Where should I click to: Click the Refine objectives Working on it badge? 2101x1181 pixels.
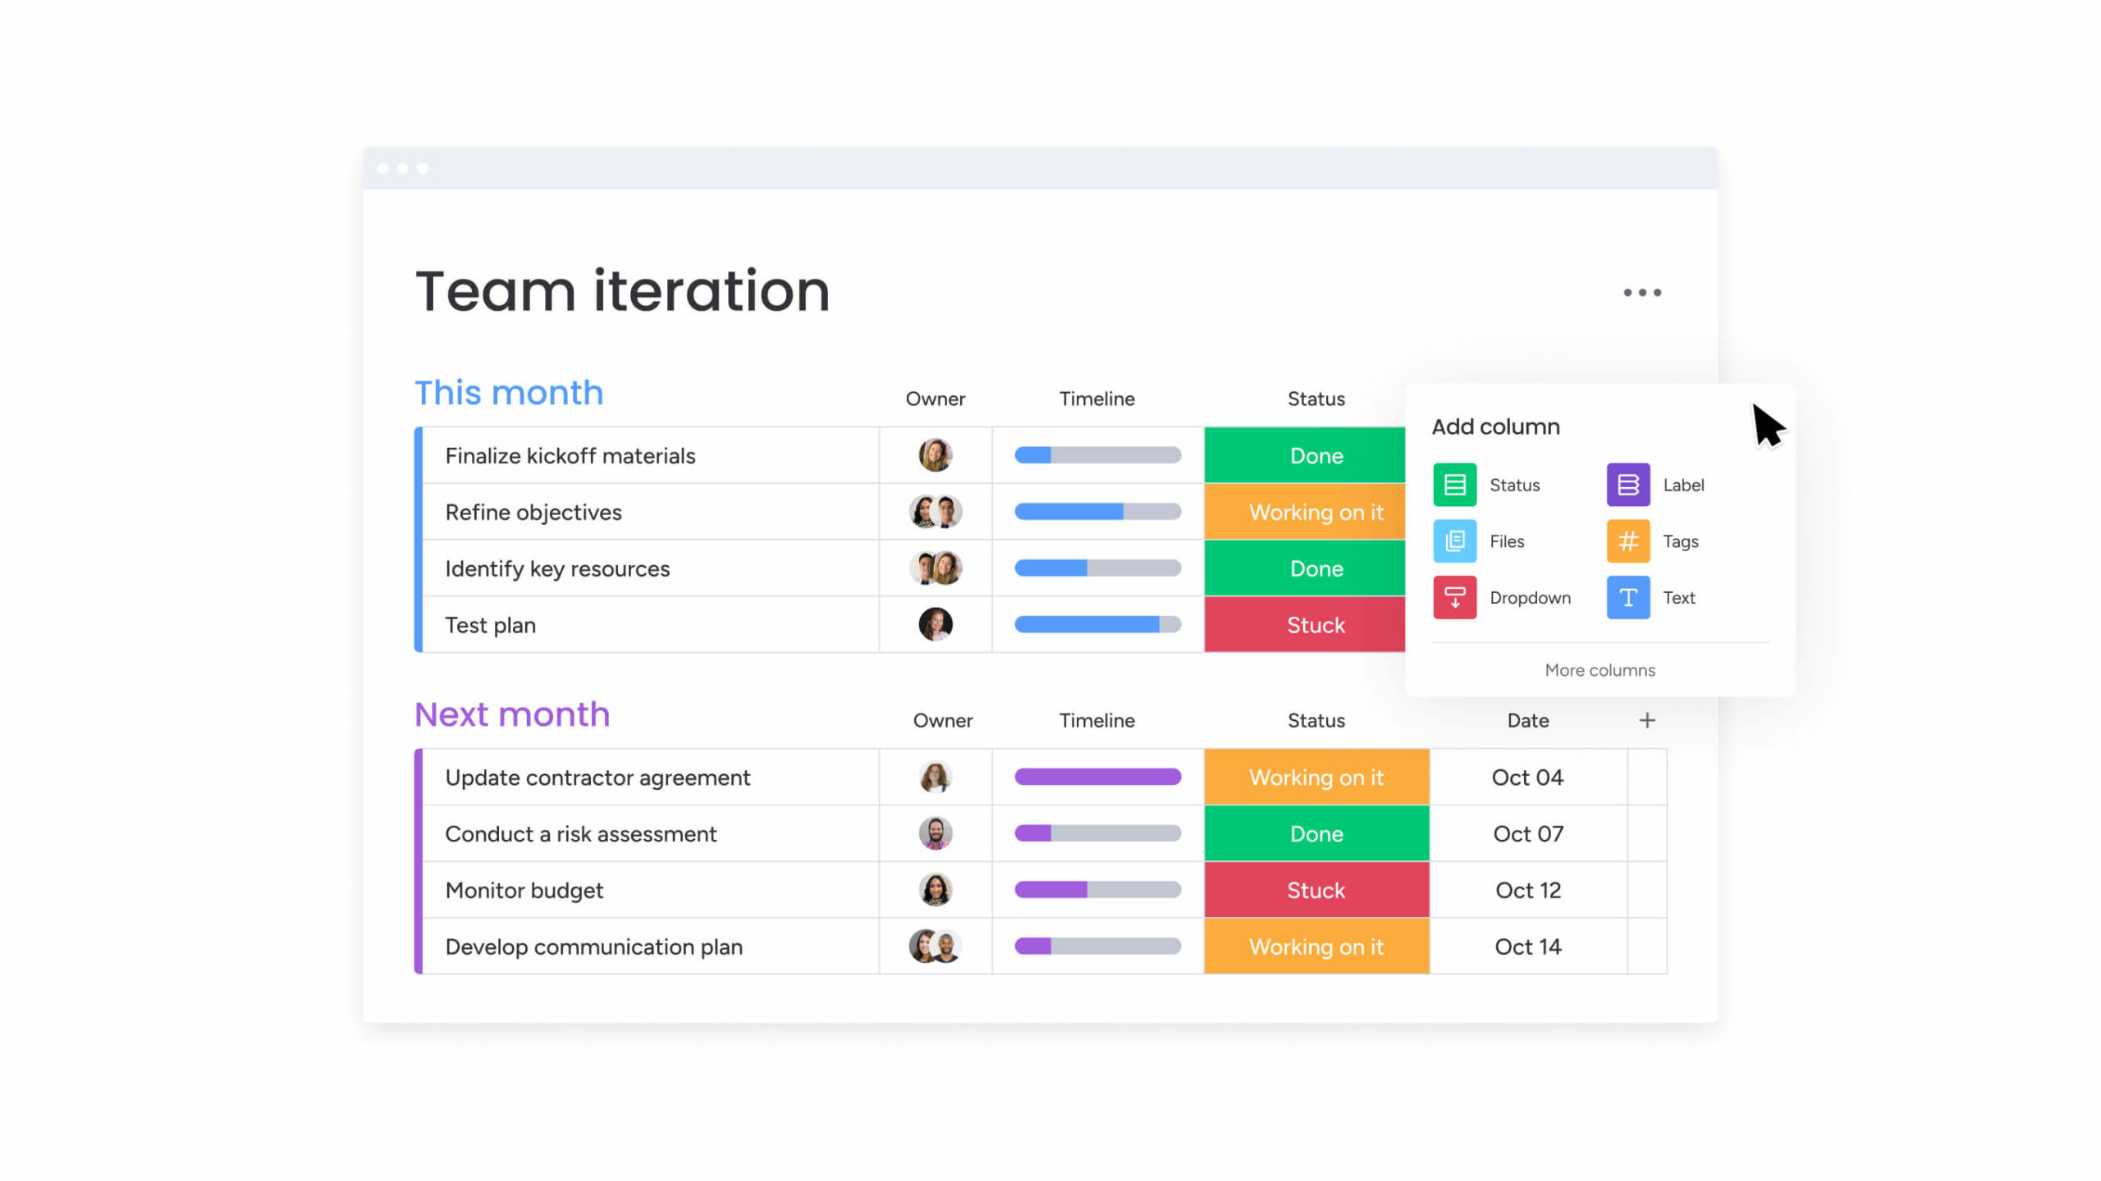click(x=1316, y=512)
